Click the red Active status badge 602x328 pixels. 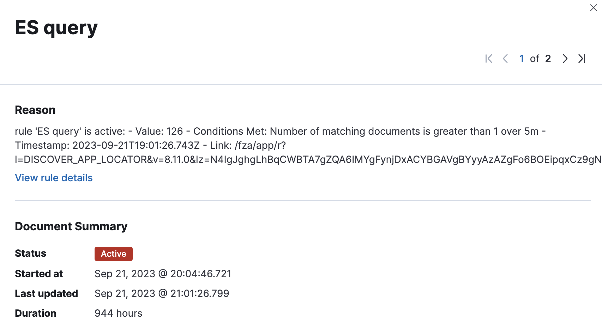[x=113, y=254]
